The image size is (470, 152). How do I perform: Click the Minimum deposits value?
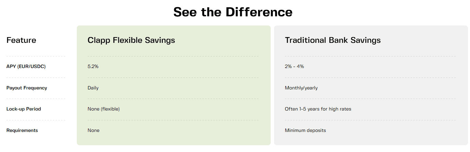pyautogui.click(x=305, y=130)
